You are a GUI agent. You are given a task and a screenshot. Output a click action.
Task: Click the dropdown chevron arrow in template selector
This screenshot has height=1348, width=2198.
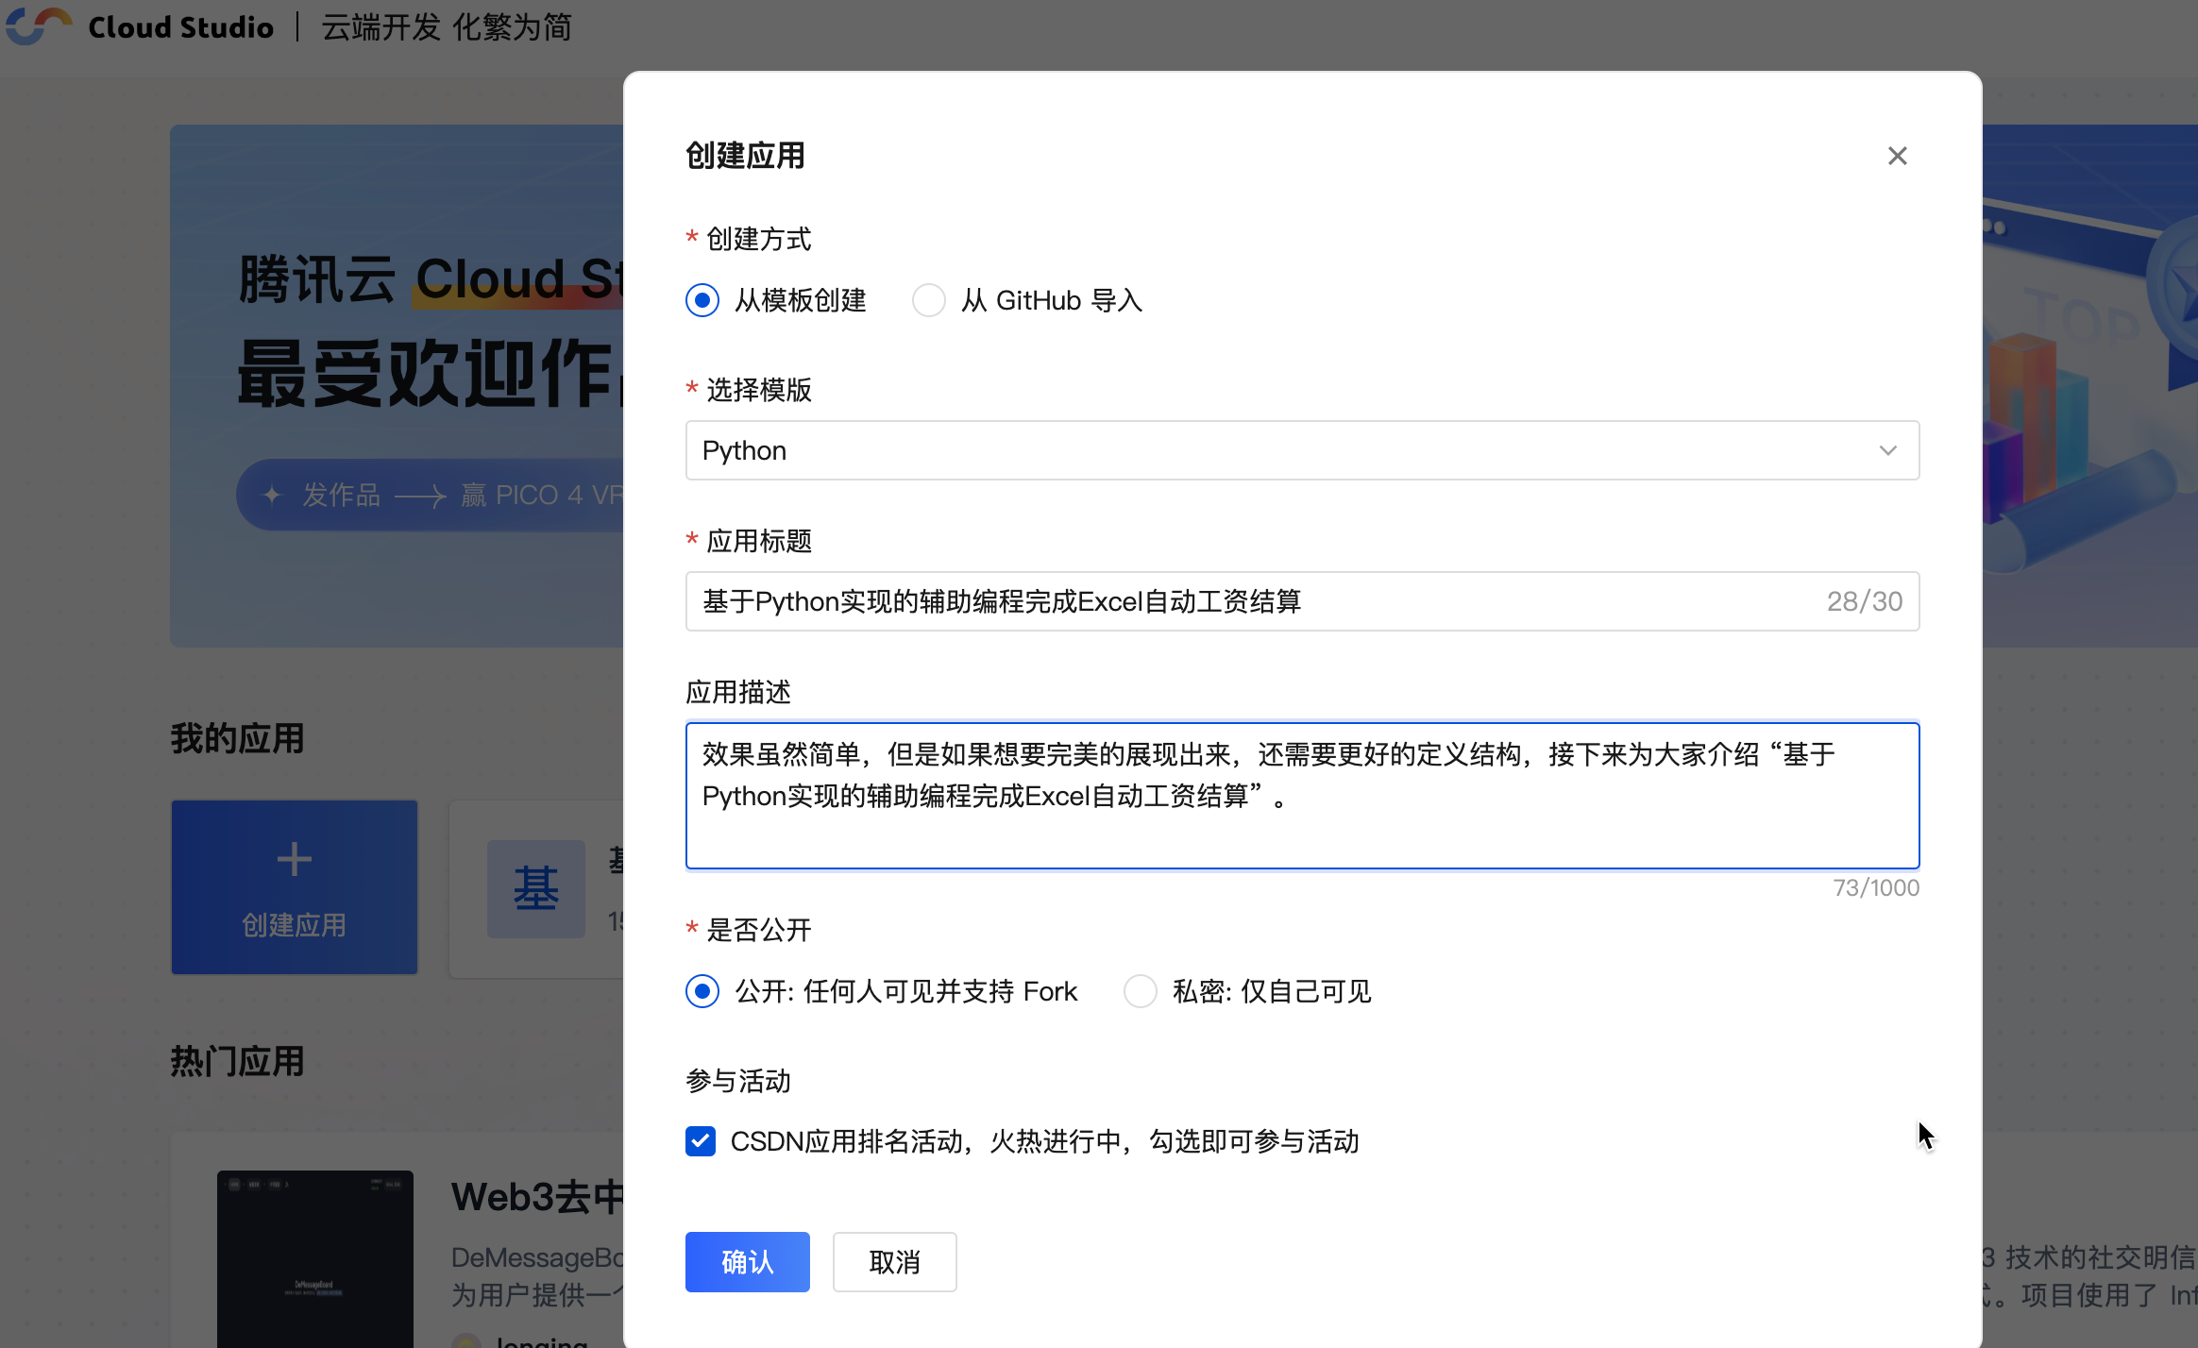pos(1887,450)
